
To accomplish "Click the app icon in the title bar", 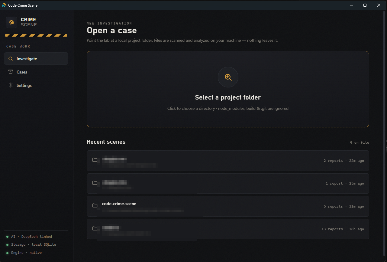I will coord(4,5).
